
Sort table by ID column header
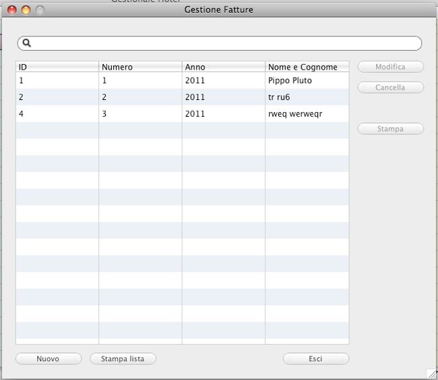[x=57, y=67]
